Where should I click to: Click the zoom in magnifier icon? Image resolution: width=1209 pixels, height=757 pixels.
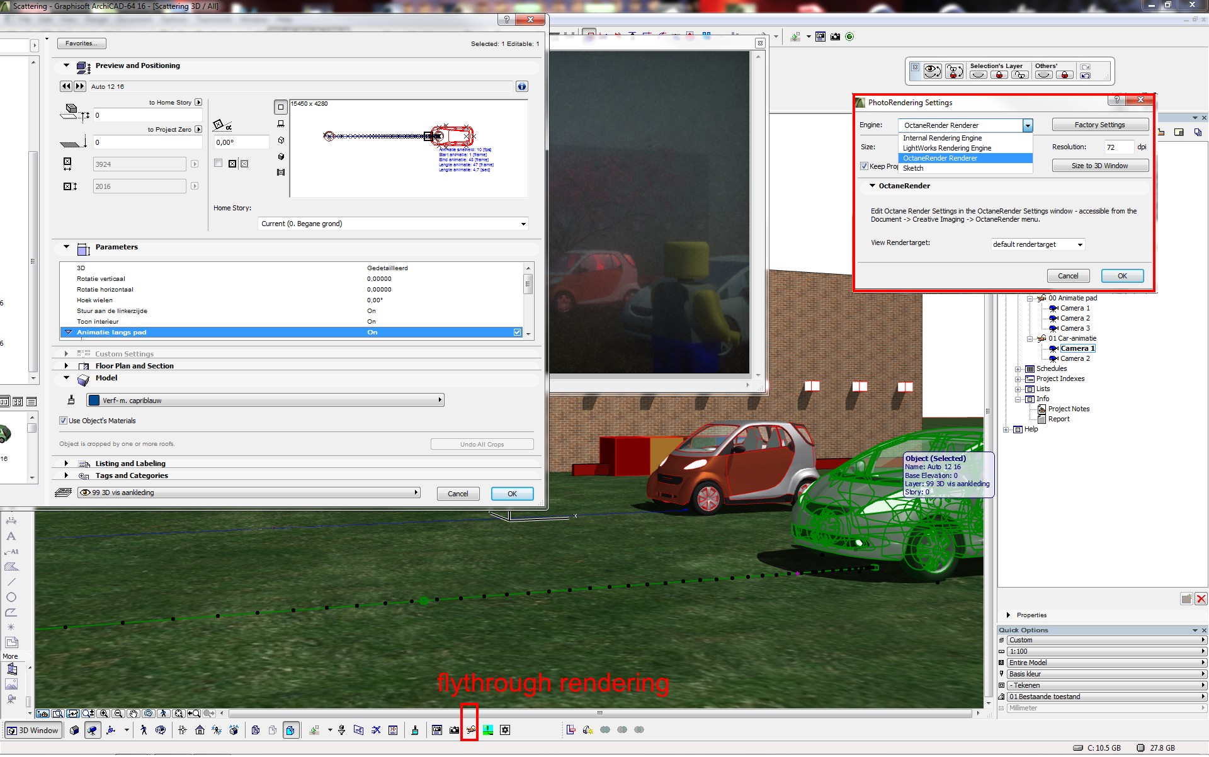(103, 714)
